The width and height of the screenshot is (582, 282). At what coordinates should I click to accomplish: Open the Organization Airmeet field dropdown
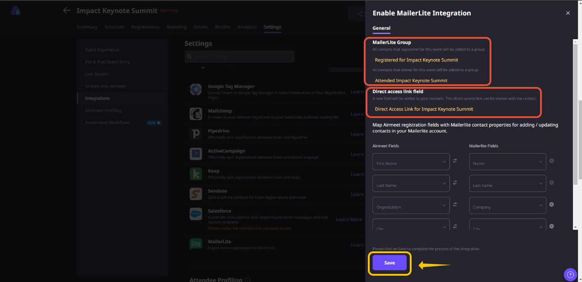[x=411, y=205]
